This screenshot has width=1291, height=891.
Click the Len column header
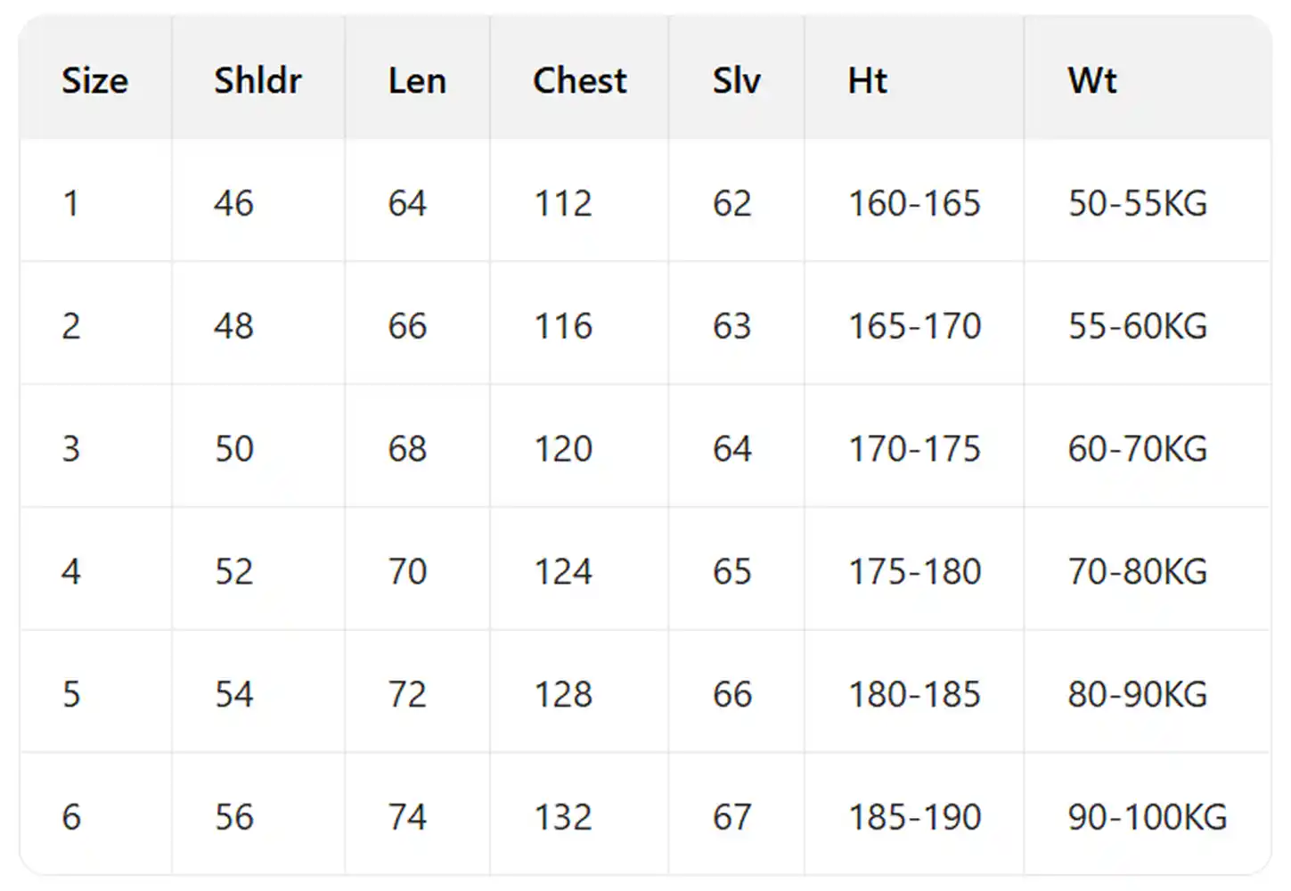click(x=417, y=81)
